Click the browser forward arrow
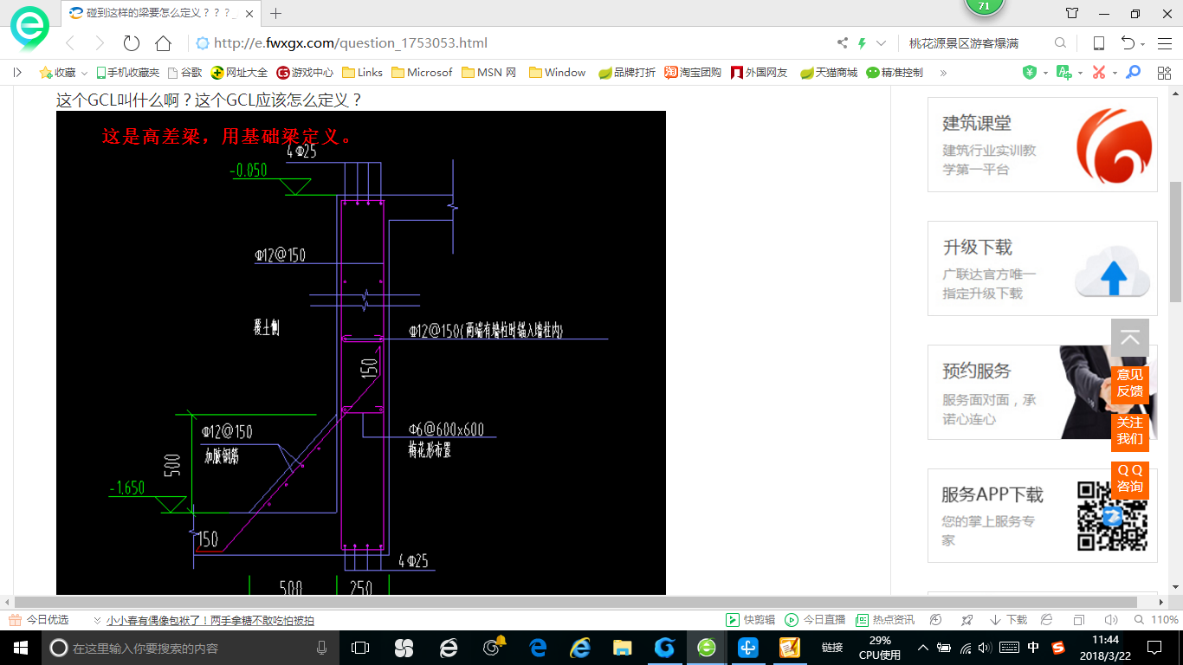The width and height of the screenshot is (1183, 665). click(x=100, y=43)
